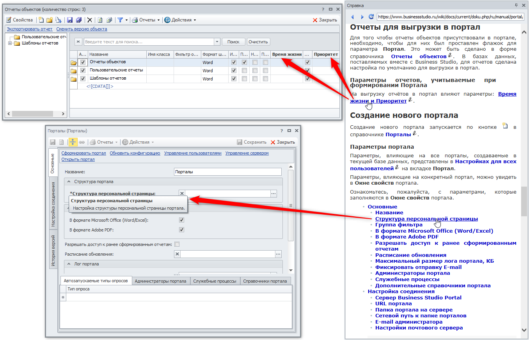This screenshot has height=340, width=529.
Task: Click the Название input field in Порталы
Action: coord(227,172)
